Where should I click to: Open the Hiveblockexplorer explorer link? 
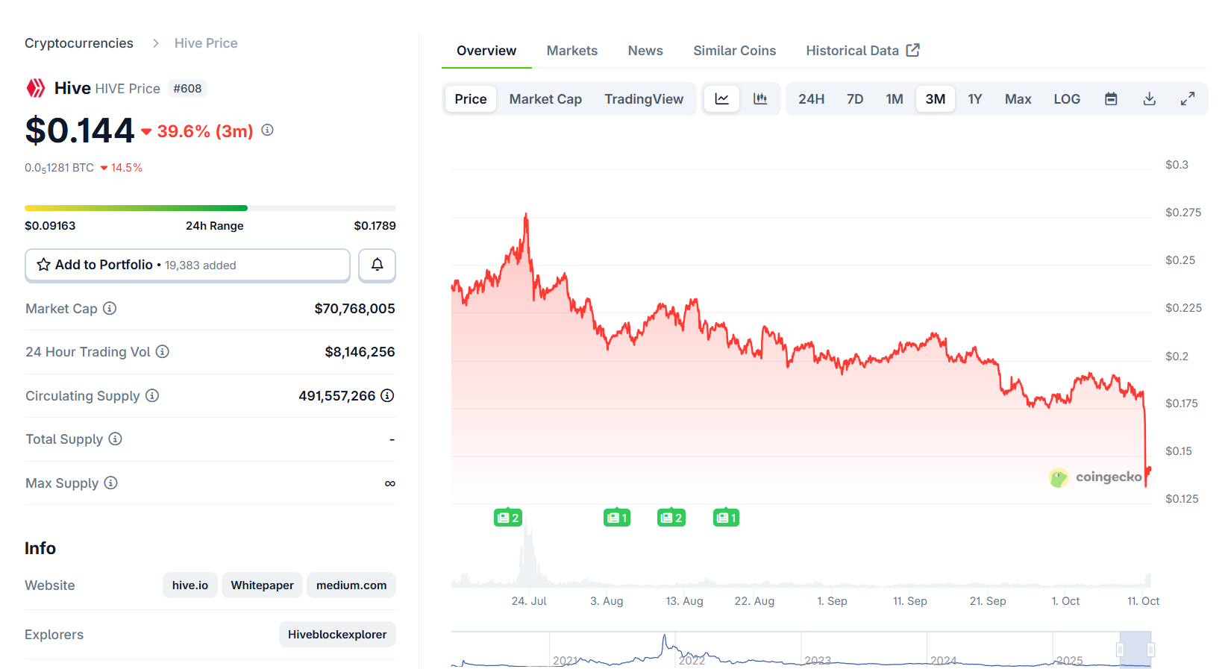click(x=337, y=635)
